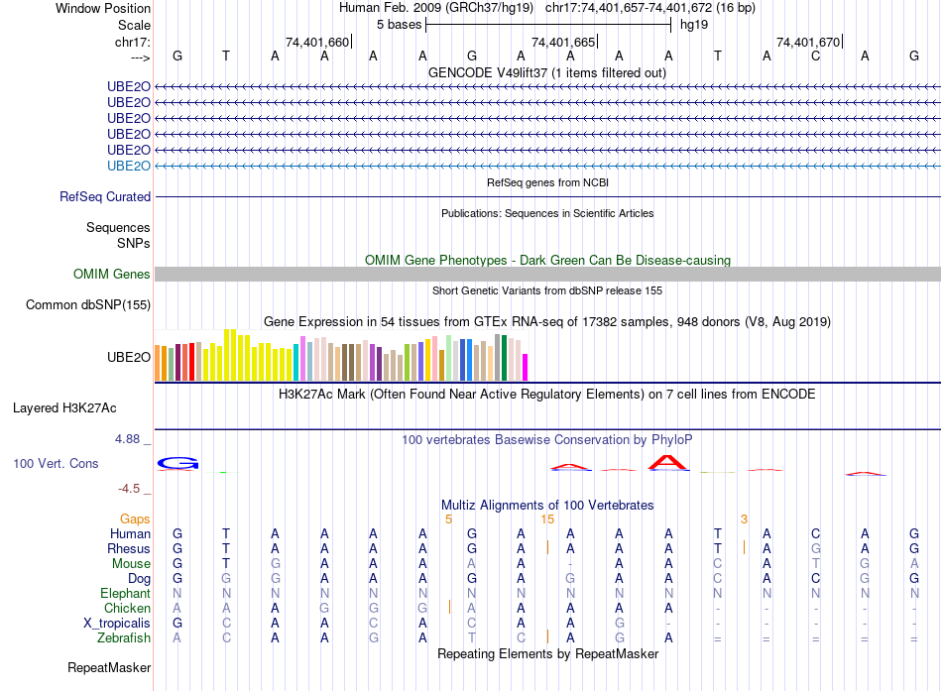Click the tall red A conservation logo
Screen dimensions: 942x691
(x=668, y=463)
